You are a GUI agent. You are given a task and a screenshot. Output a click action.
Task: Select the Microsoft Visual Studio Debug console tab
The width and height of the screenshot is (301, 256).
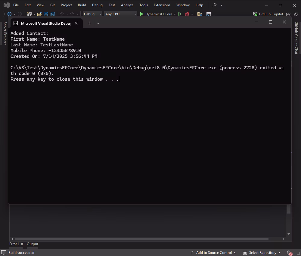coord(46,23)
